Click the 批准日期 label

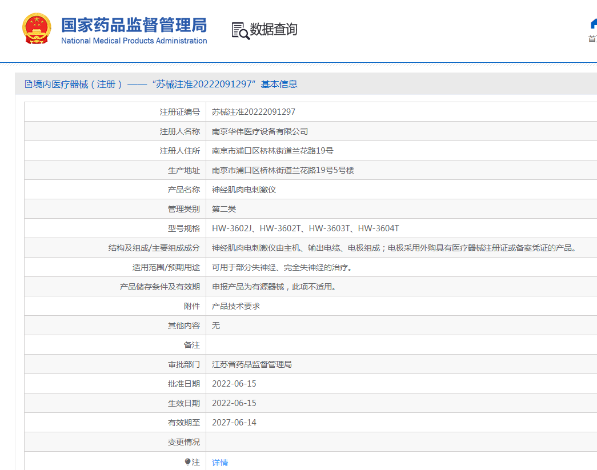click(184, 384)
